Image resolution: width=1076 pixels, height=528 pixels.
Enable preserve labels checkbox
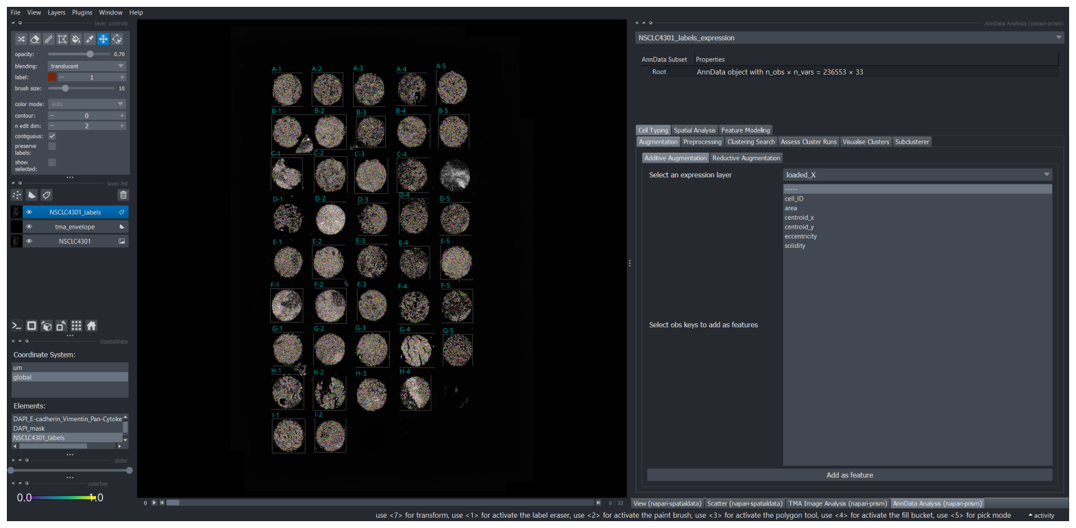52,147
